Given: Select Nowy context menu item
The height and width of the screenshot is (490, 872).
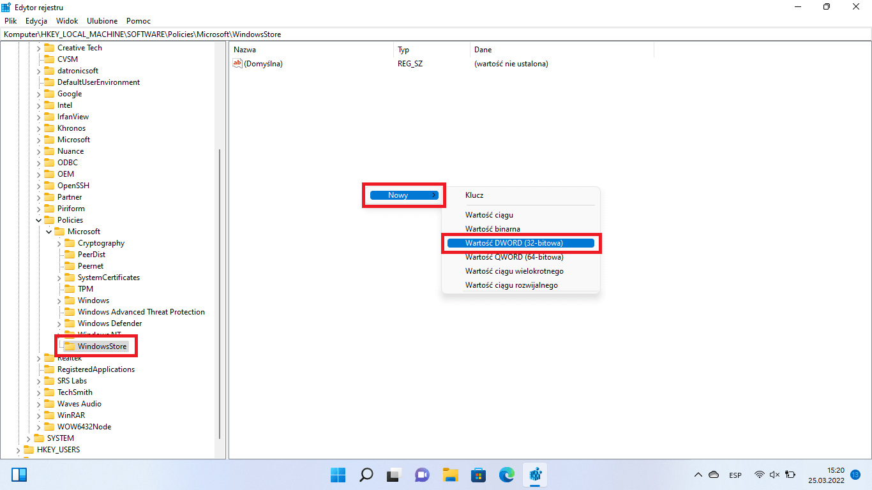Looking at the screenshot, I should click(404, 195).
